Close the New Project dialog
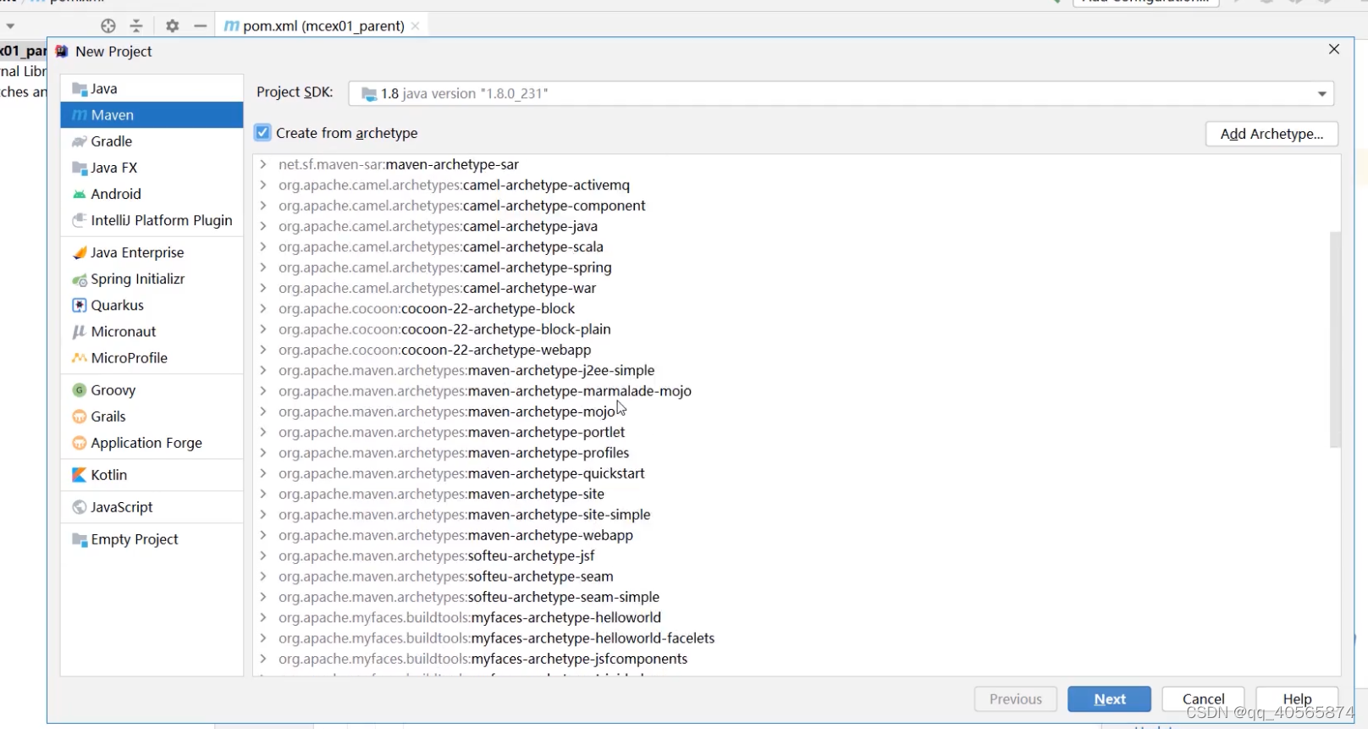1368x729 pixels. pyautogui.click(x=1334, y=50)
